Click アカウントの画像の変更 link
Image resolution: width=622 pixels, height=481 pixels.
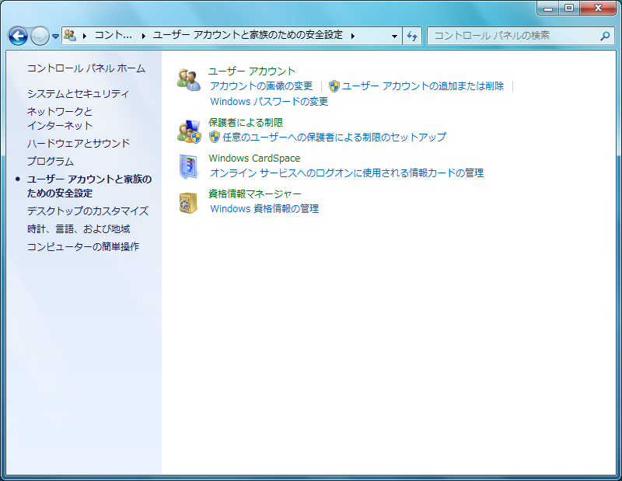point(261,86)
